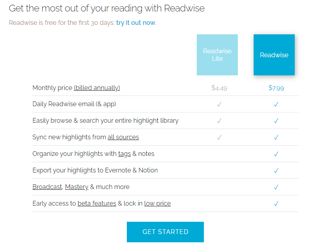Click Readwise checkmark for Daily Readwise email
This screenshot has height=249, width=322.
tap(276, 104)
